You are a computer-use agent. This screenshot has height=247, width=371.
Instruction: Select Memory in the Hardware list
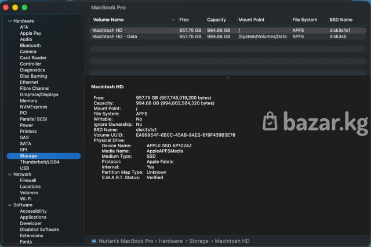point(28,100)
